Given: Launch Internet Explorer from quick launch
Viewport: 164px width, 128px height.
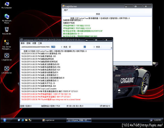Looking at the screenshot, I should 23,120.
